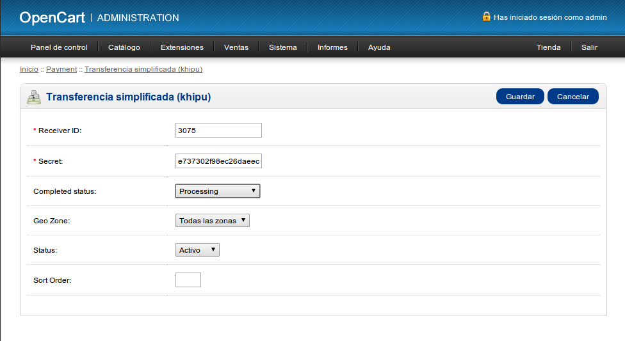Open the Sistema menu

tap(282, 47)
